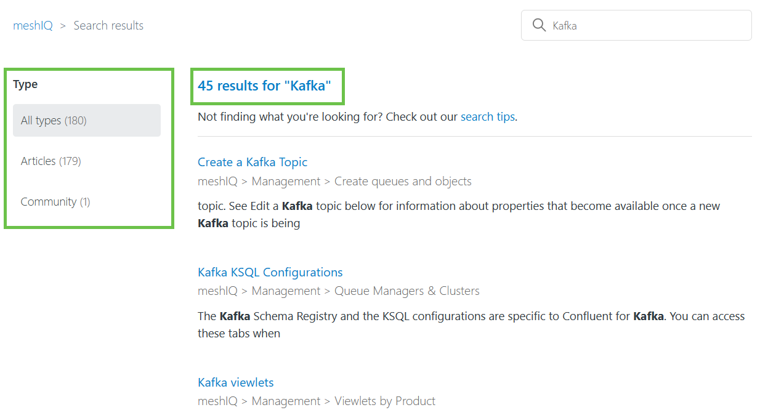Open the 'Kafka viewlets' article
The image size is (768, 418).
pos(235,382)
